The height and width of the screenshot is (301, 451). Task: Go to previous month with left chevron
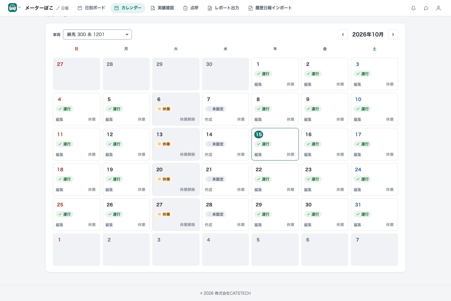[343, 34]
